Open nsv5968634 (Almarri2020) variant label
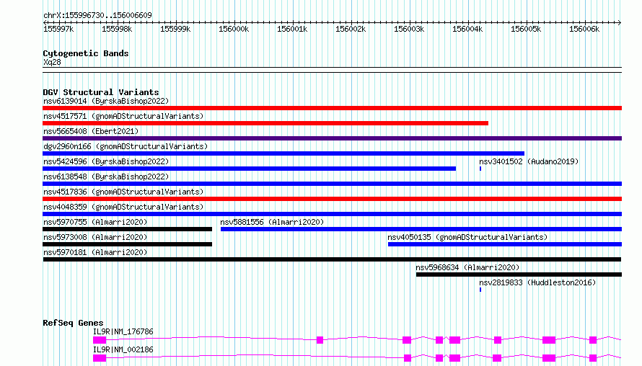Screen dimensions: 642x366 click(467, 267)
